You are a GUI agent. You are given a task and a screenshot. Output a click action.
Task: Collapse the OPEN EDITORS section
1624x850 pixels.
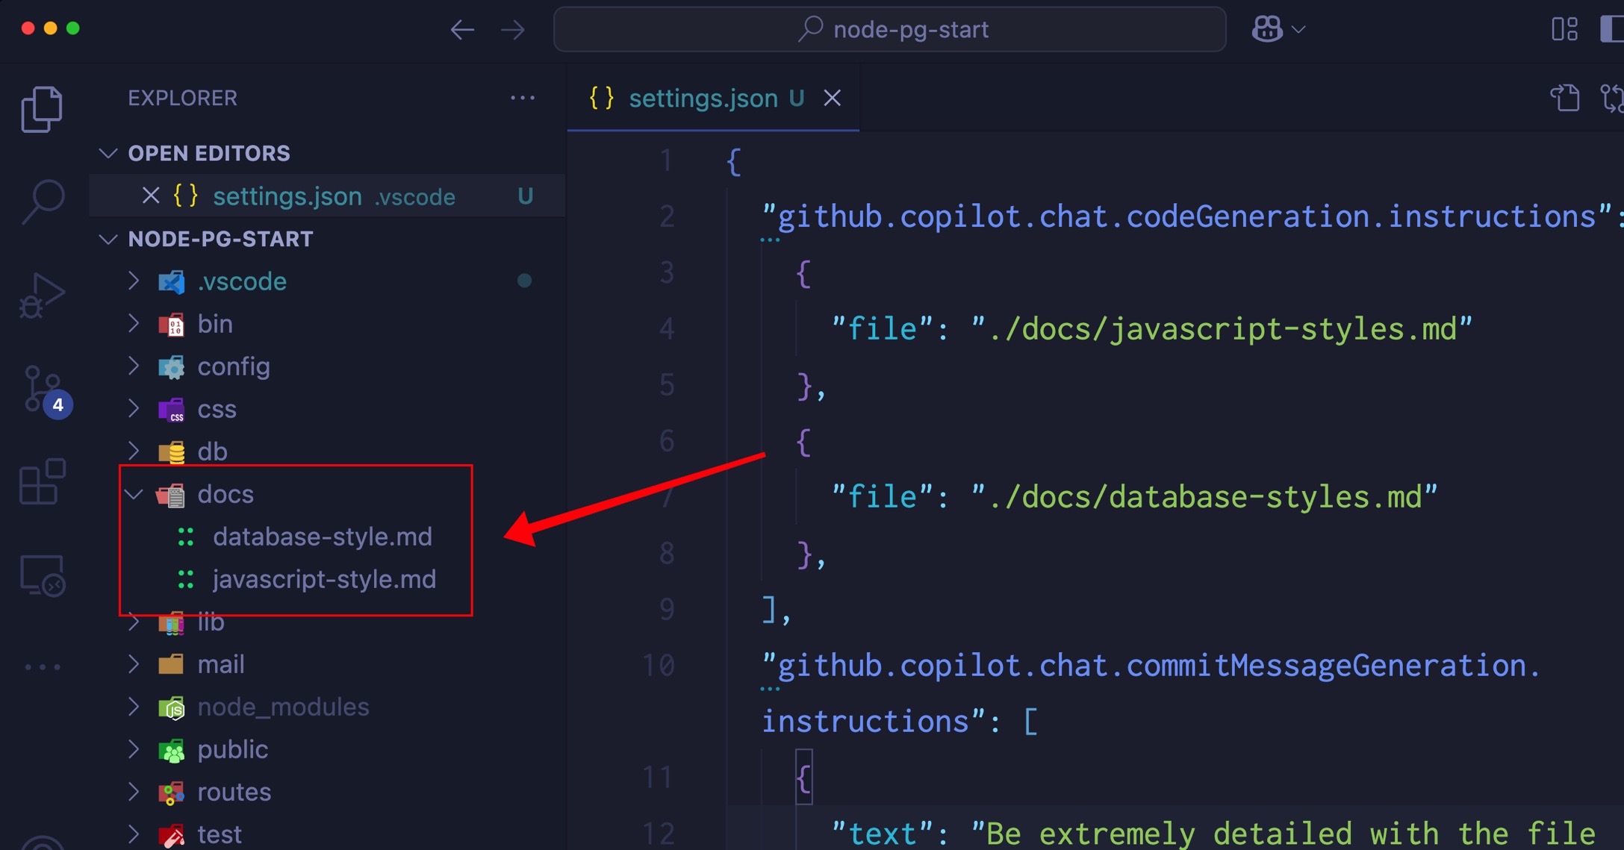[108, 153]
